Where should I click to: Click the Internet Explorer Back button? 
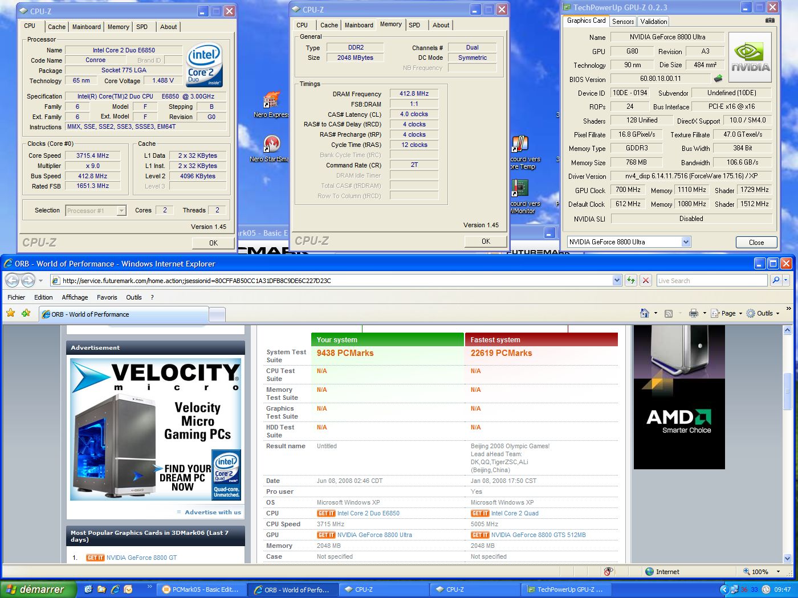(13, 280)
